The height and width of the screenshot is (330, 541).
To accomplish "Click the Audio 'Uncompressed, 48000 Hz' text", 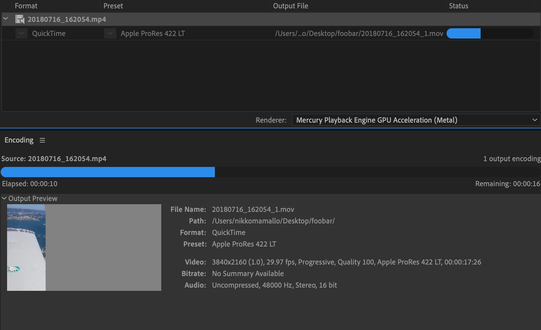I will [x=275, y=285].
